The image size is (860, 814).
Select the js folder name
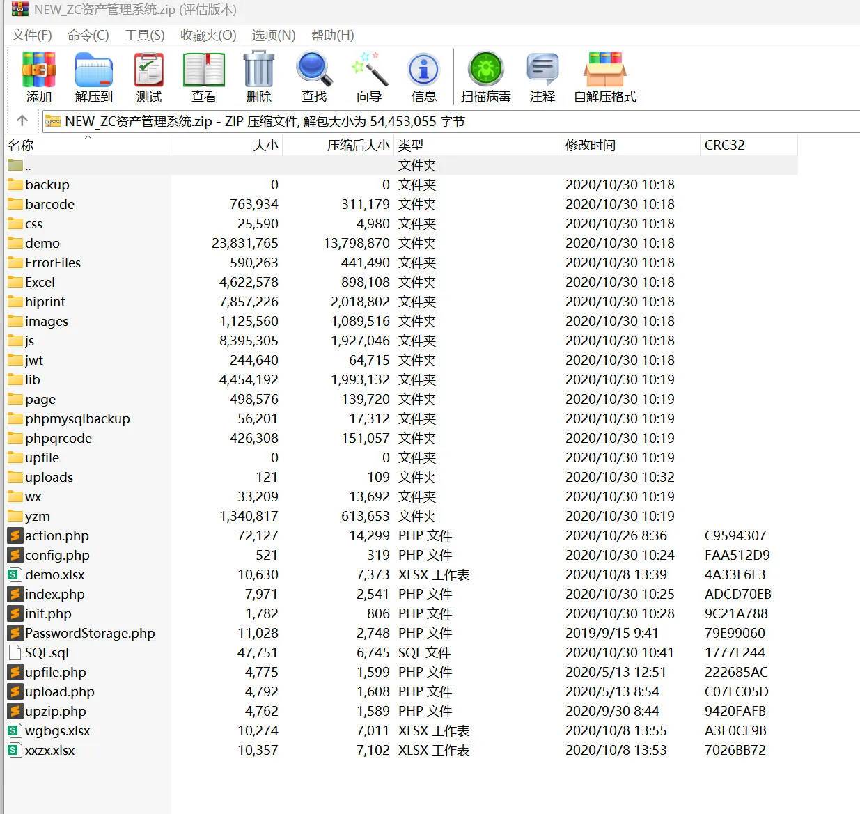coord(30,341)
